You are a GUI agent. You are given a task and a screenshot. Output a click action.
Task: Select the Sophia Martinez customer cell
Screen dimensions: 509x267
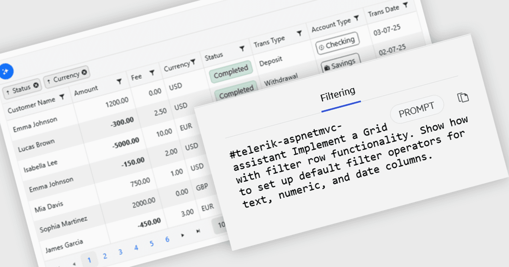(x=63, y=225)
